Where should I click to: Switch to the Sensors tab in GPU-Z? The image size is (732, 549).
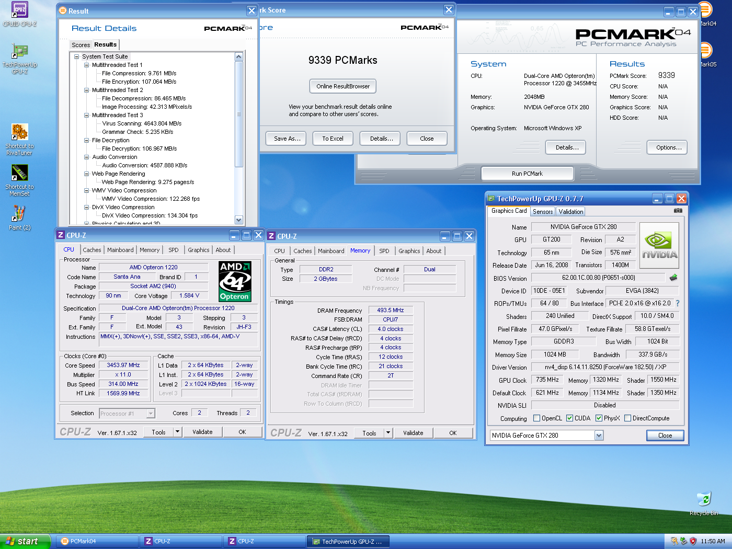pyautogui.click(x=543, y=212)
